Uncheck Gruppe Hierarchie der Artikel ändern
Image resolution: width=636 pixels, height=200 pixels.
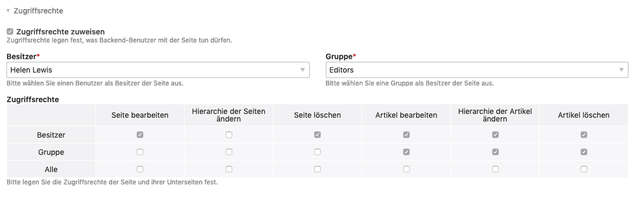(495, 152)
